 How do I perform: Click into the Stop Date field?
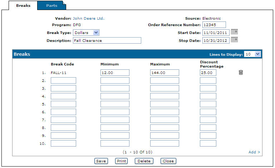(216, 40)
